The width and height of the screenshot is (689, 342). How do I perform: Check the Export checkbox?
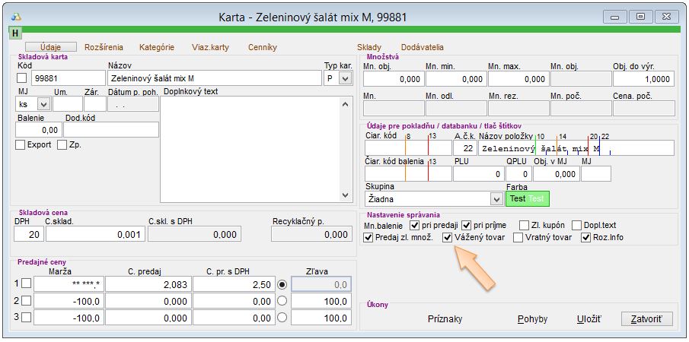click(21, 145)
